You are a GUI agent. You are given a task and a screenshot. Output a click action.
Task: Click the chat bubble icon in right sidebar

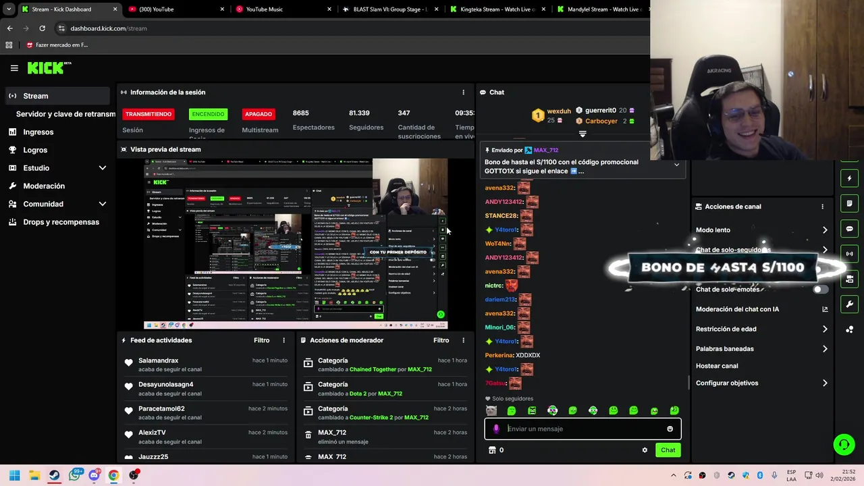click(x=850, y=229)
